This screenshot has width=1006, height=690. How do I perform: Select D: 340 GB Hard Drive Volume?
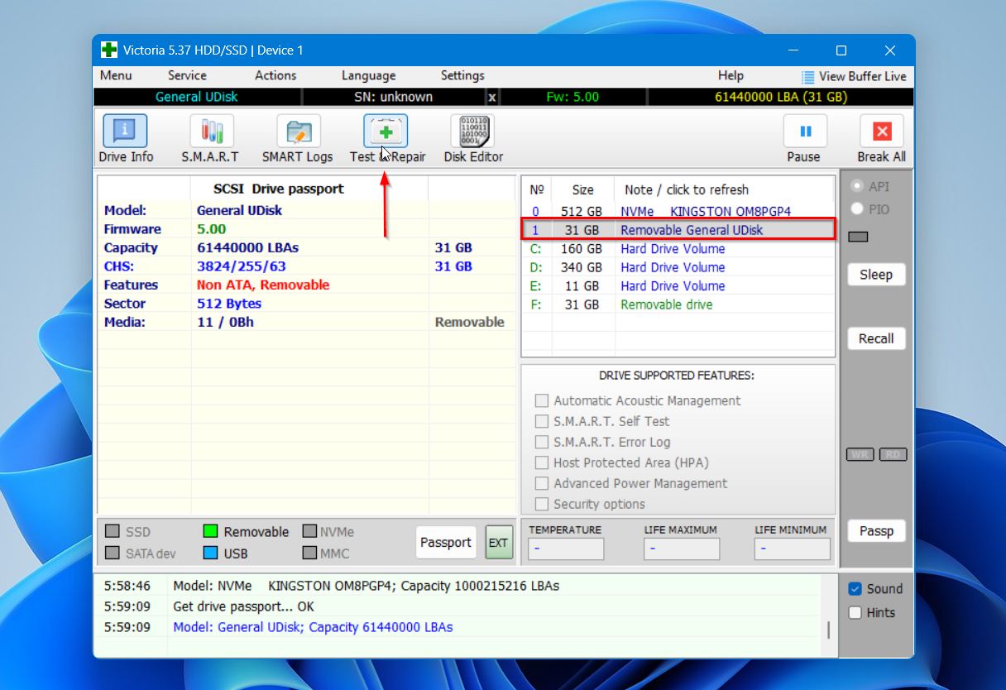point(678,267)
